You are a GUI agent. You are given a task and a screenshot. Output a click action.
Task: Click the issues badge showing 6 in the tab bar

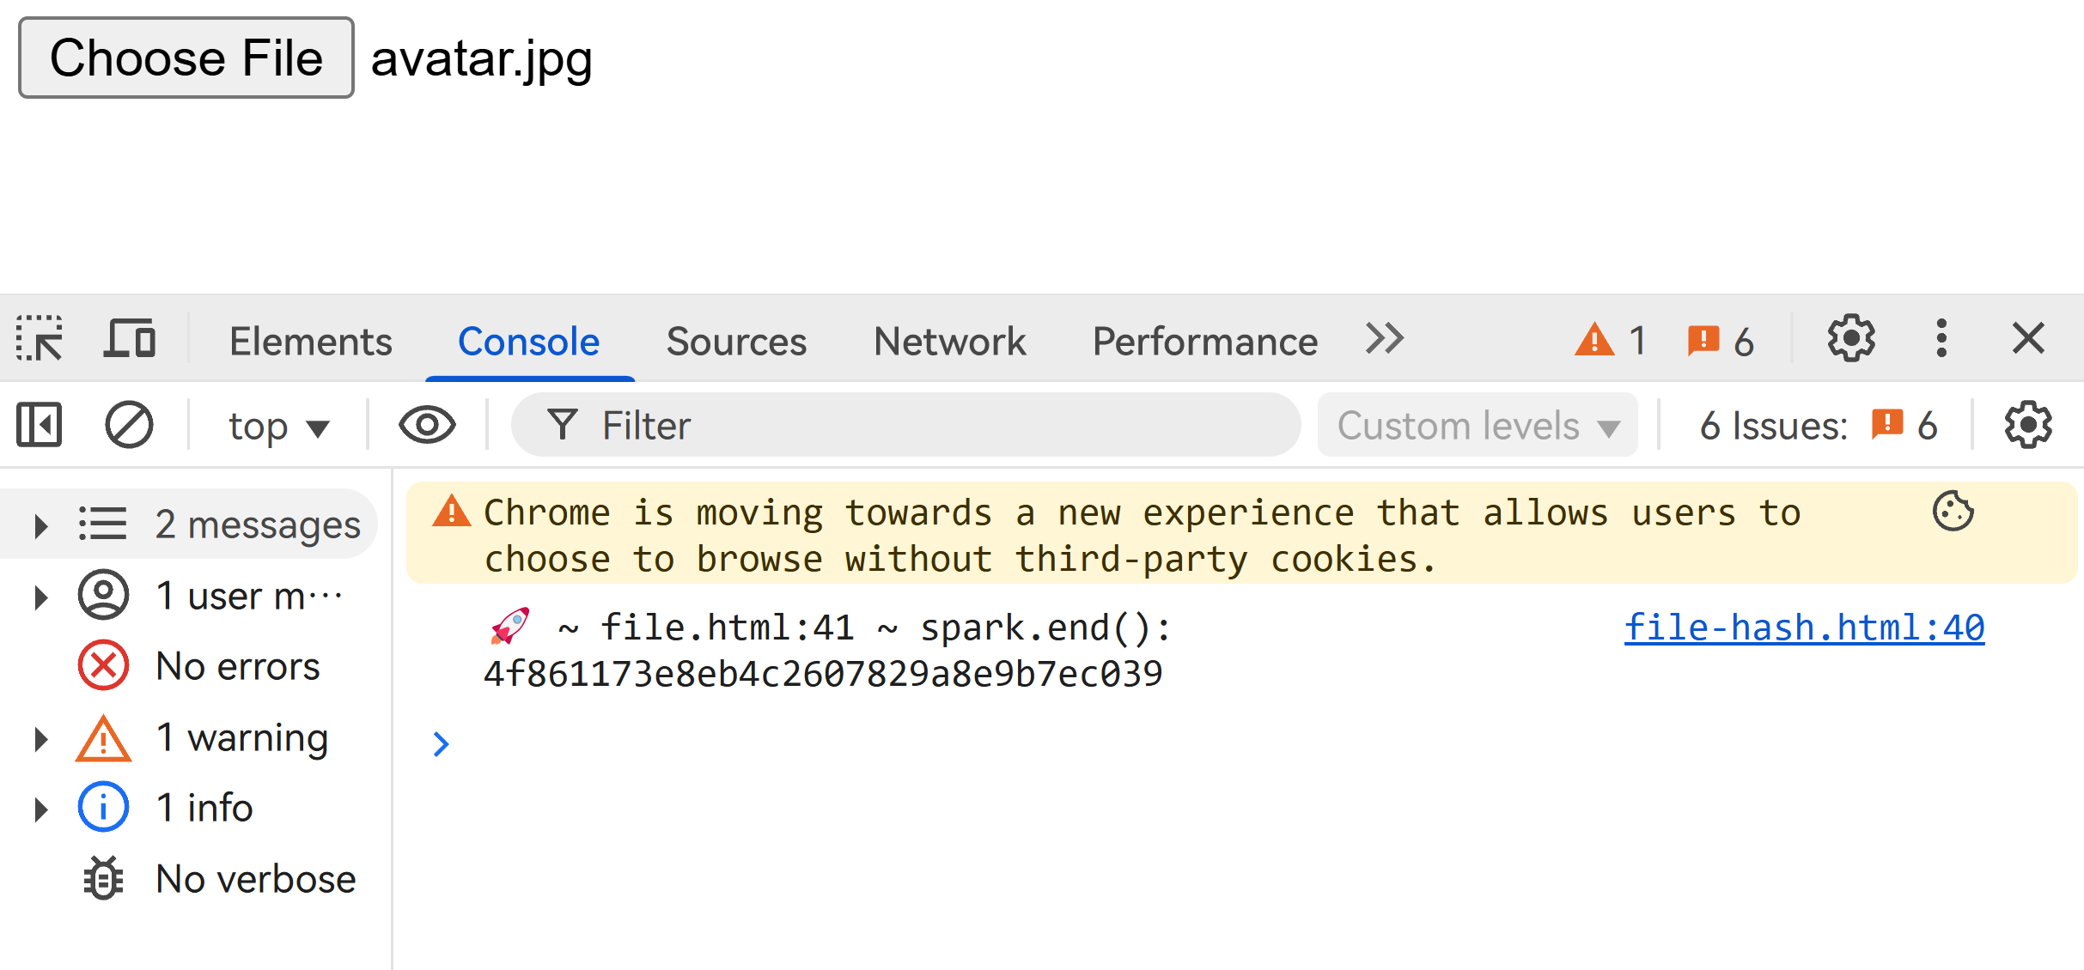click(x=1721, y=341)
